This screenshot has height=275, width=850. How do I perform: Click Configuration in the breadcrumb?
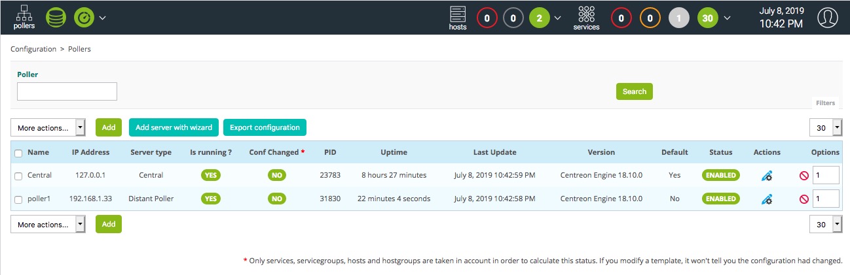click(33, 49)
